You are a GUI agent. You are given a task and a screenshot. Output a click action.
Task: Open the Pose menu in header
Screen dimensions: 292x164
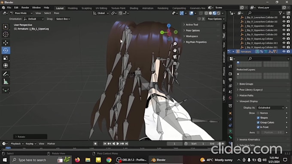click(56, 13)
